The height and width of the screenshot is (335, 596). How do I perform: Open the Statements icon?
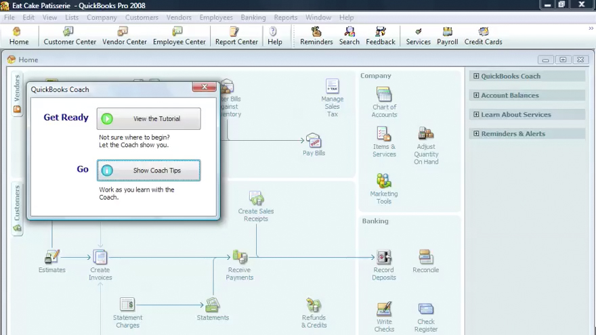coord(213,309)
